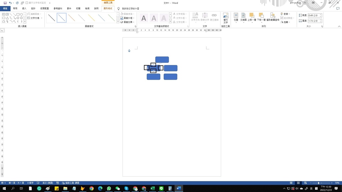Open the Windows Start menu
The width and height of the screenshot is (342, 192).
pos(4,188)
